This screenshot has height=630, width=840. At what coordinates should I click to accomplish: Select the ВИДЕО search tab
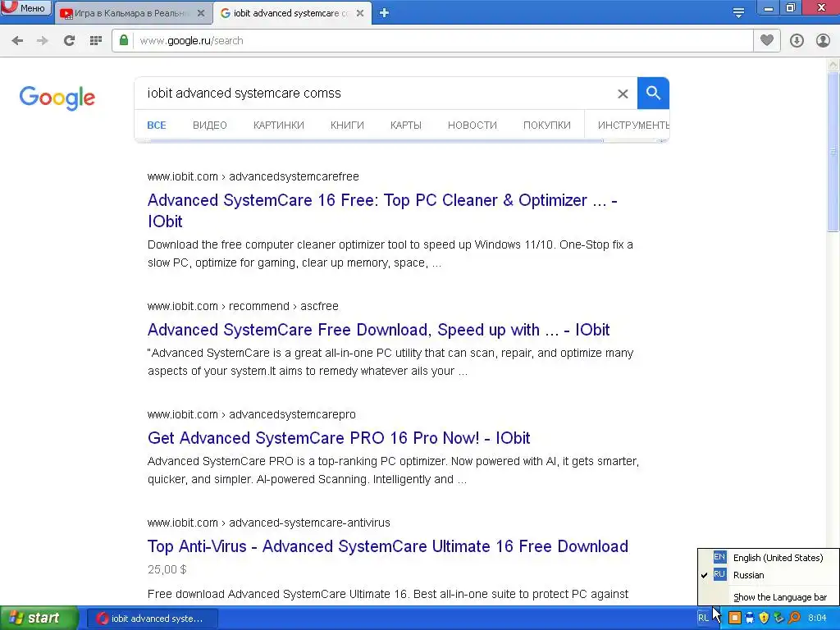click(x=210, y=126)
